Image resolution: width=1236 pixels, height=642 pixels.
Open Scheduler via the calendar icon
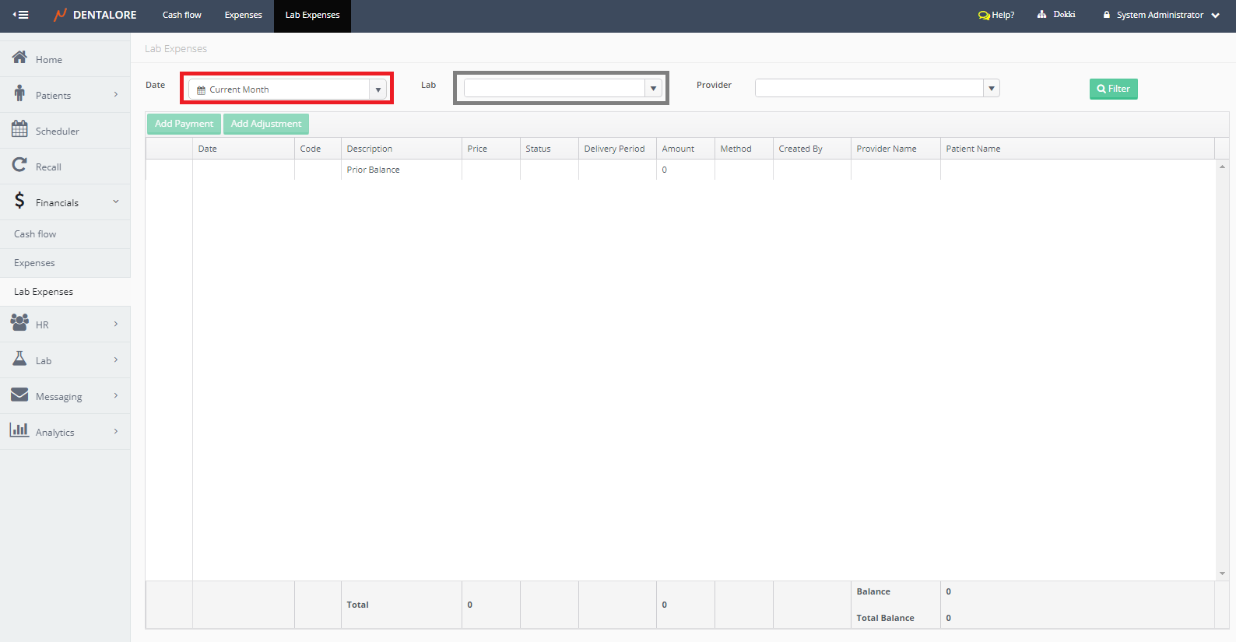click(x=19, y=129)
